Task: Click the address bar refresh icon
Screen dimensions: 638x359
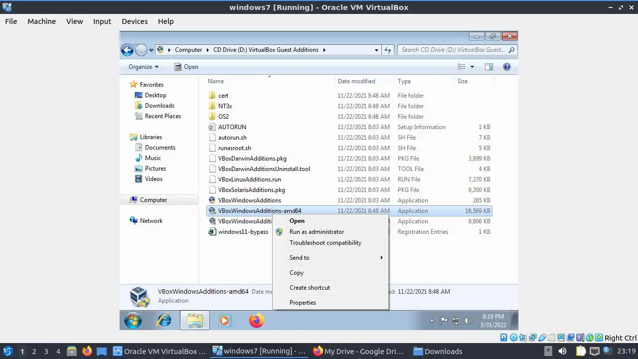Action: 388,50
